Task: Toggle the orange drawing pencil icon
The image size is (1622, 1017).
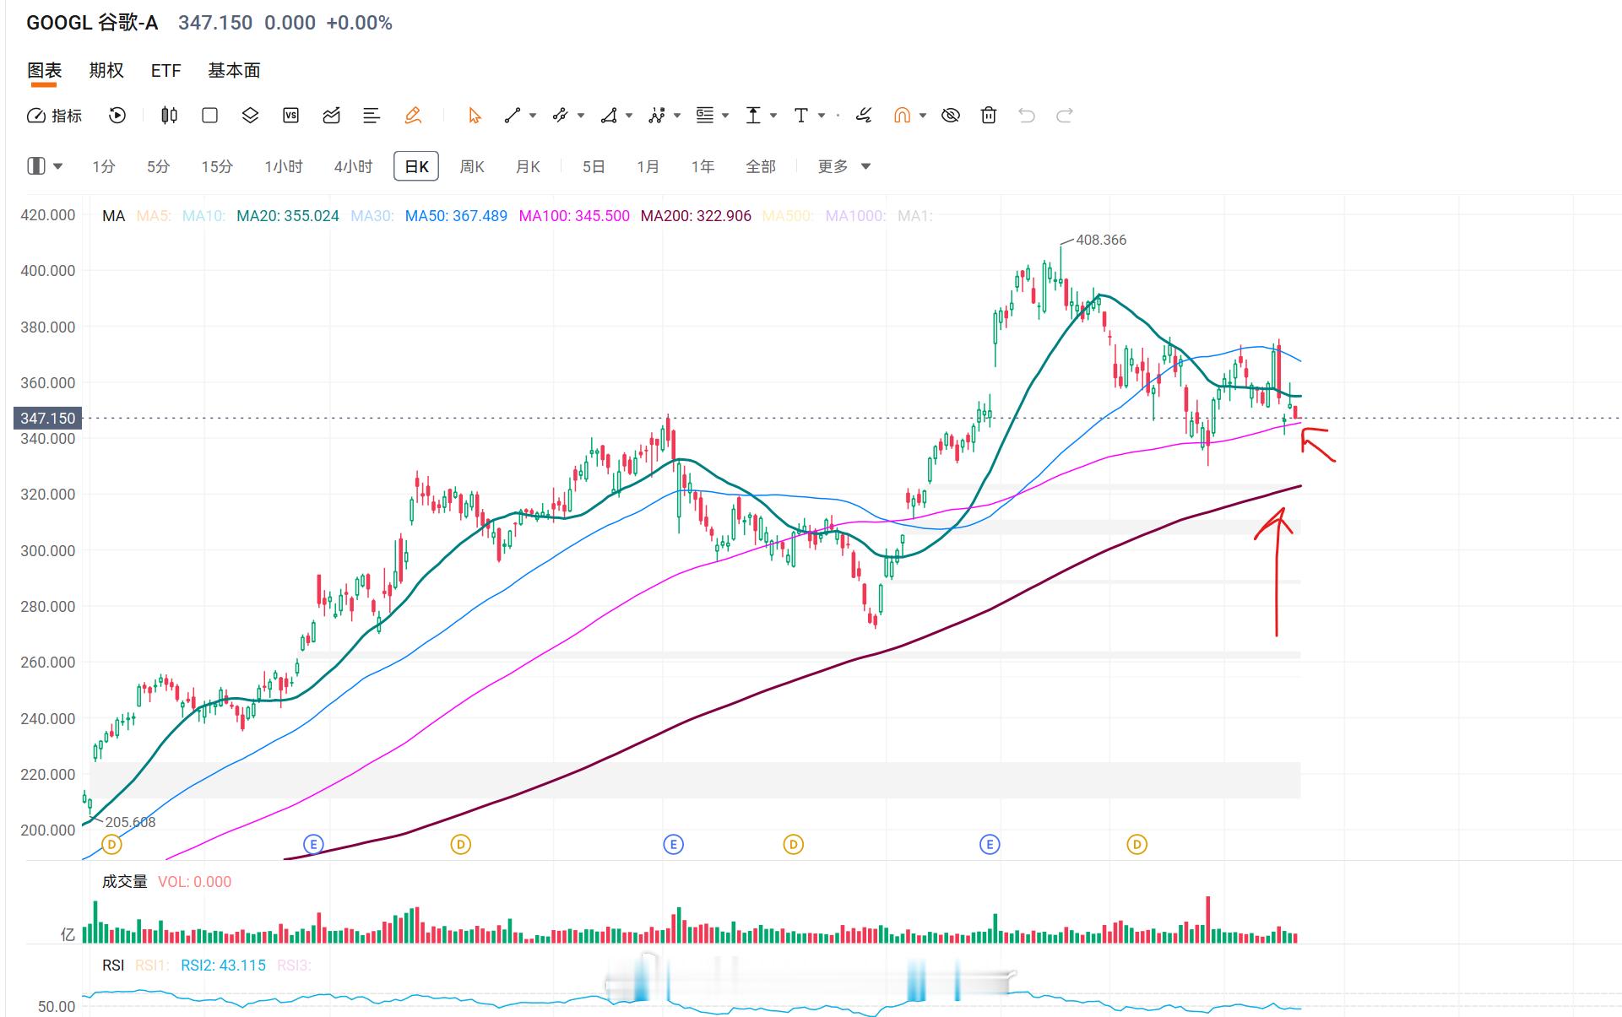Action: point(413,116)
